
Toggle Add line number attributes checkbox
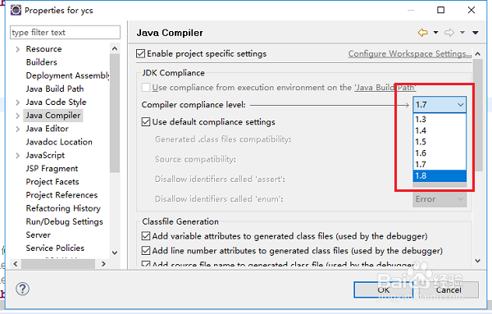coord(146,251)
